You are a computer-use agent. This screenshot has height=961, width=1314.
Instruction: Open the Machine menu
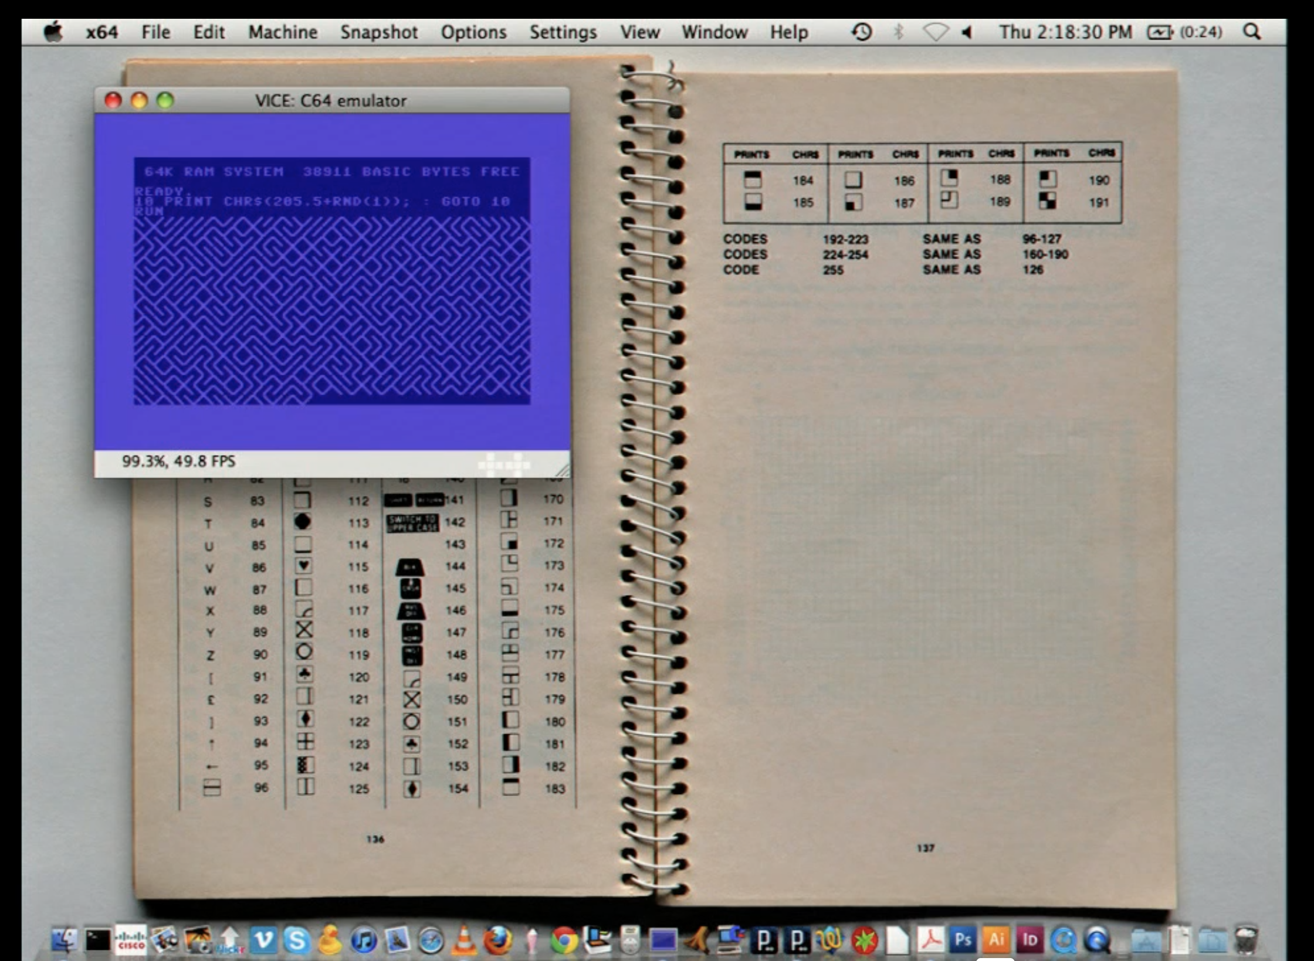283,32
